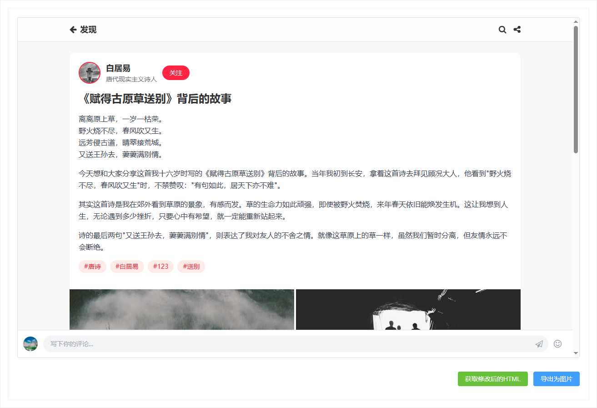
Task: Click the paragraph starting 今天想和大家分享
Action: [295, 180]
